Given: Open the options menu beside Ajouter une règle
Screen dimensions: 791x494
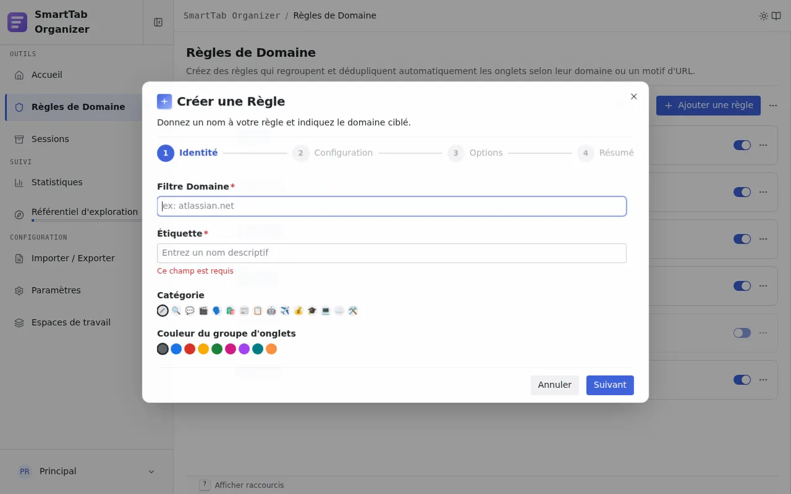Looking at the screenshot, I should tap(773, 106).
